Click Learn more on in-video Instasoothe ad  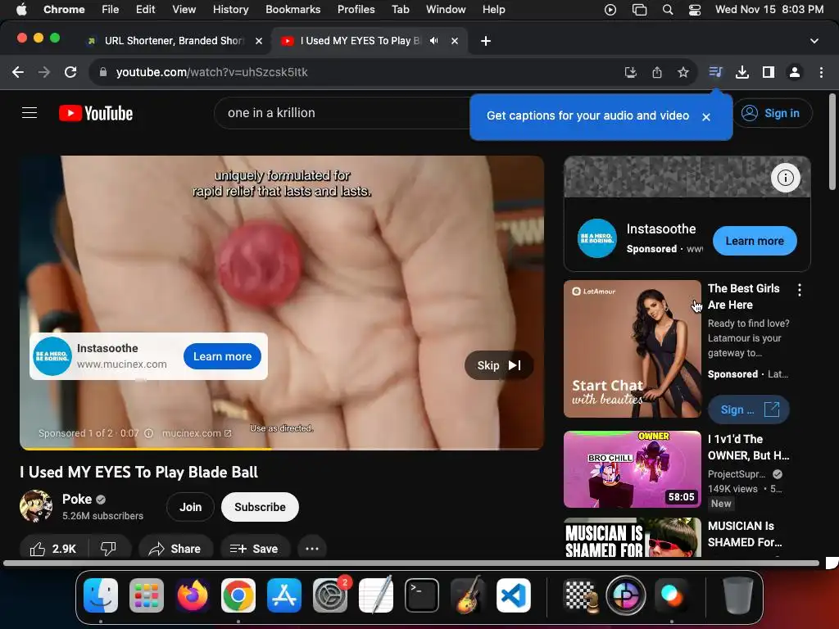tap(222, 356)
